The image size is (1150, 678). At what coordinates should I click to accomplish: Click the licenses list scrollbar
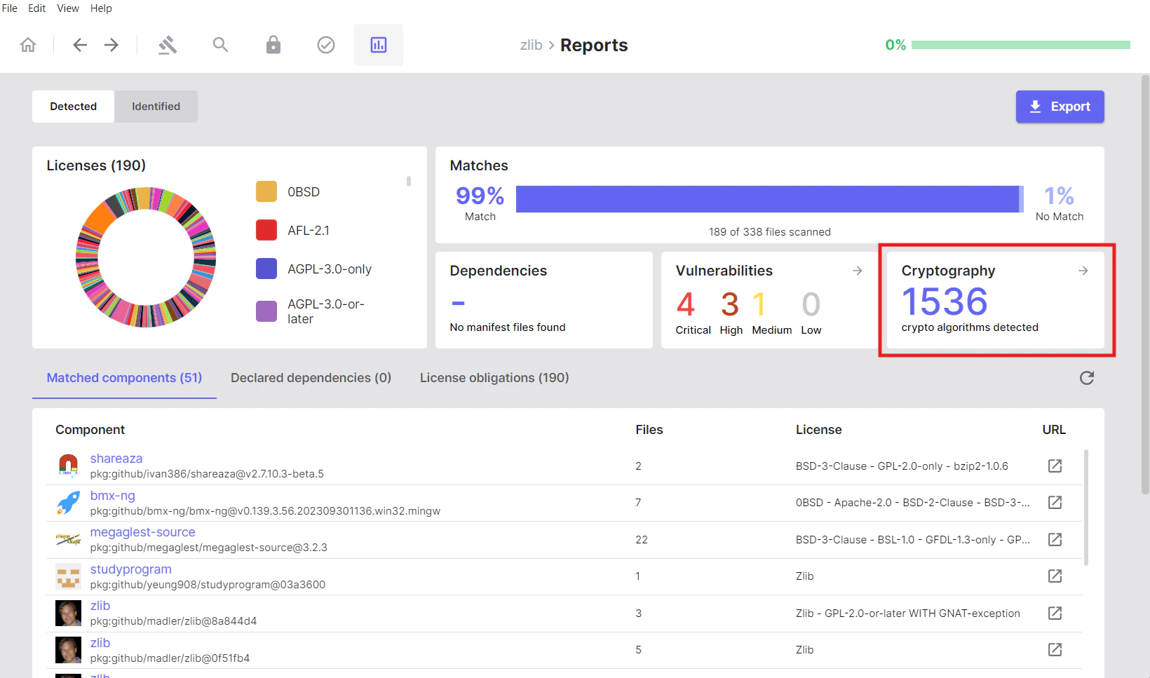pyautogui.click(x=407, y=181)
